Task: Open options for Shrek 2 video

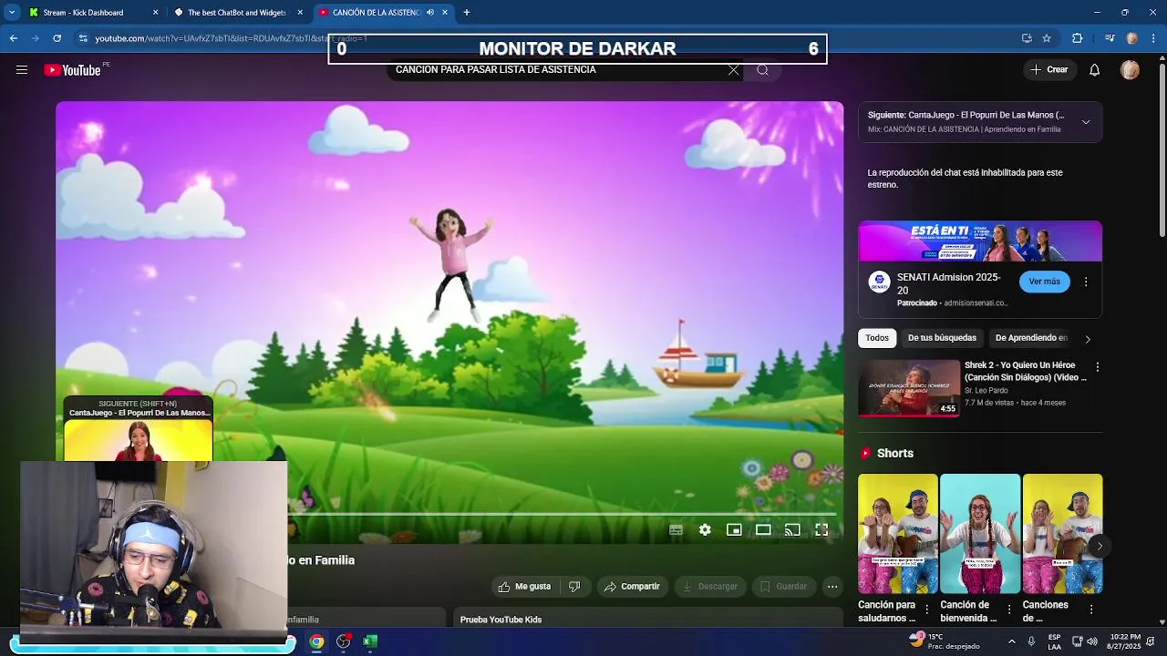Action: [x=1098, y=367]
